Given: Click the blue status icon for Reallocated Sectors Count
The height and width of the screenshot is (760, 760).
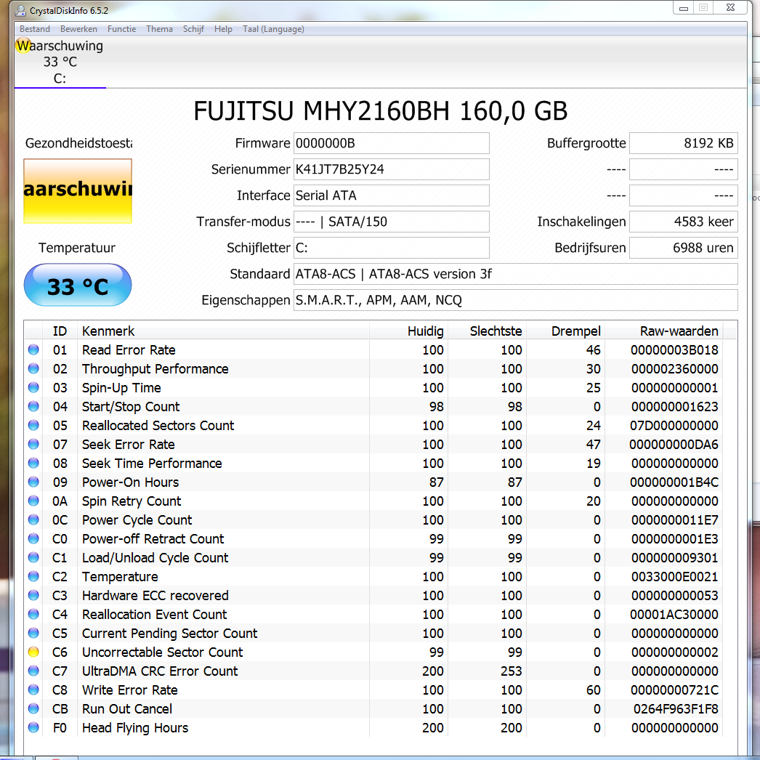Looking at the screenshot, I should (x=33, y=425).
